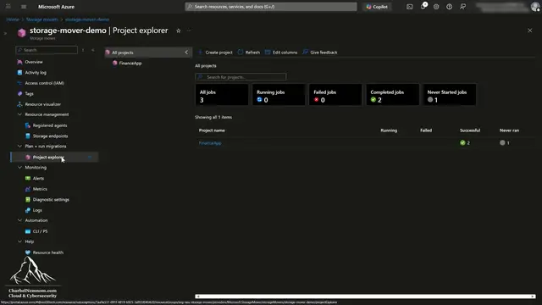Image resolution: width=542 pixels, height=305 pixels.
Task: Collapse the Monitoring section
Action: pos(19,168)
